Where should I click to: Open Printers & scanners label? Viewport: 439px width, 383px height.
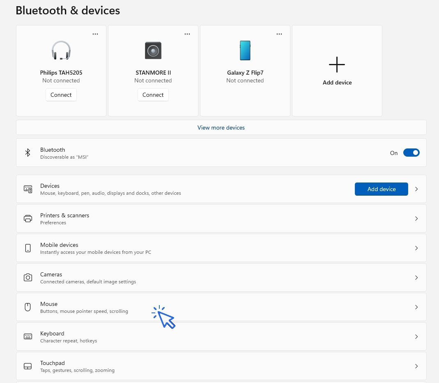(x=64, y=216)
